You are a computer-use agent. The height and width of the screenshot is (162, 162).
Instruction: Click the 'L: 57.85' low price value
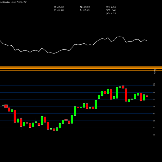[x=85, y=10]
